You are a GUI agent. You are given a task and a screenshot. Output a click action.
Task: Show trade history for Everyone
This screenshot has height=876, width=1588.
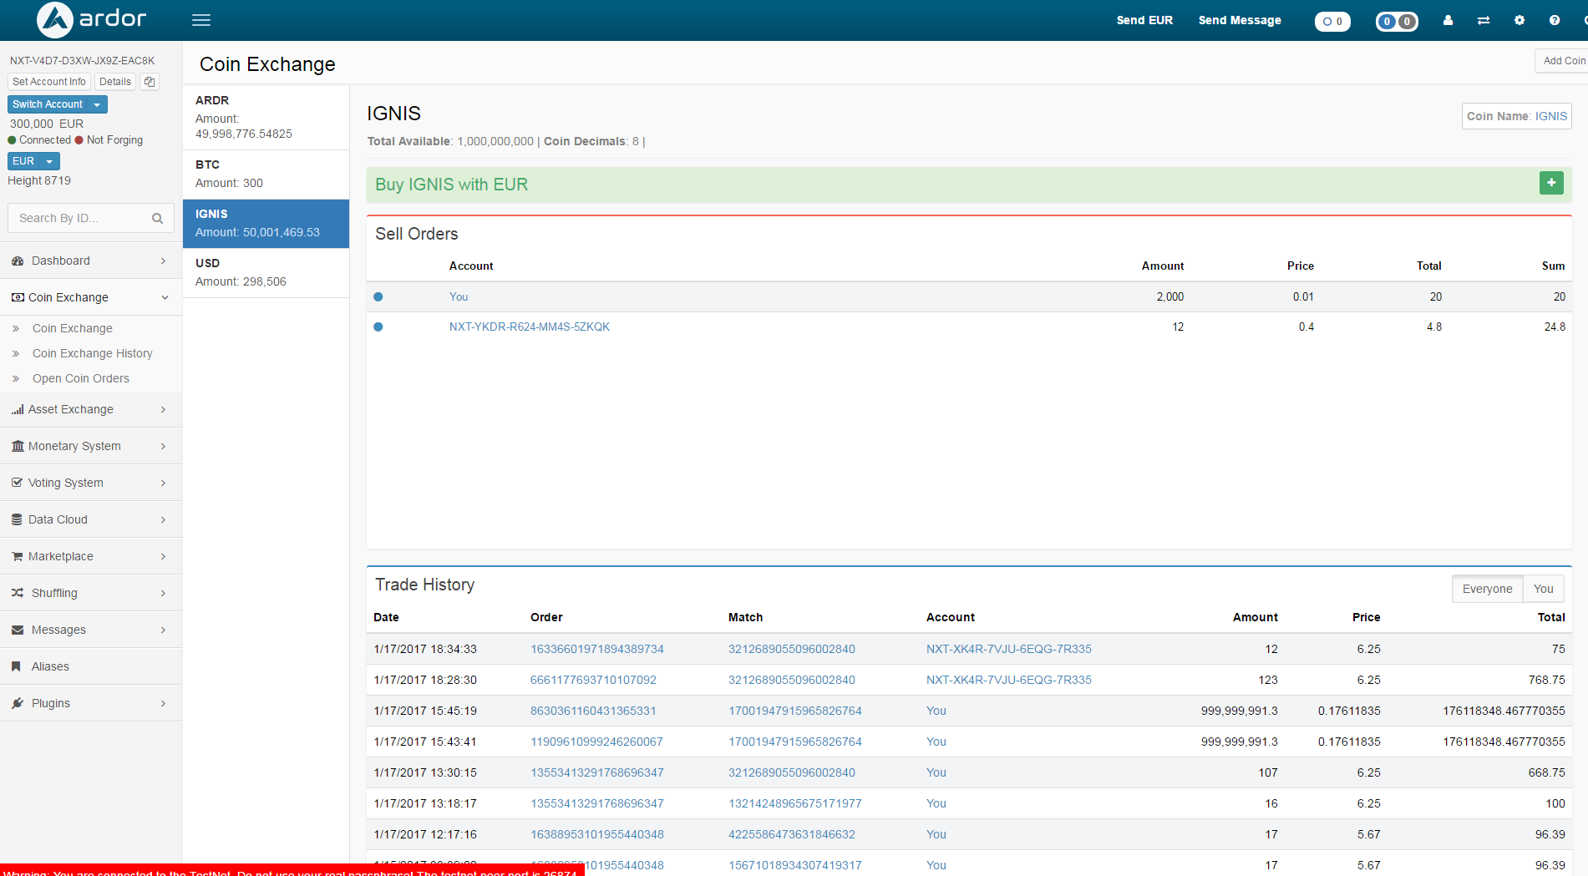point(1487,589)
